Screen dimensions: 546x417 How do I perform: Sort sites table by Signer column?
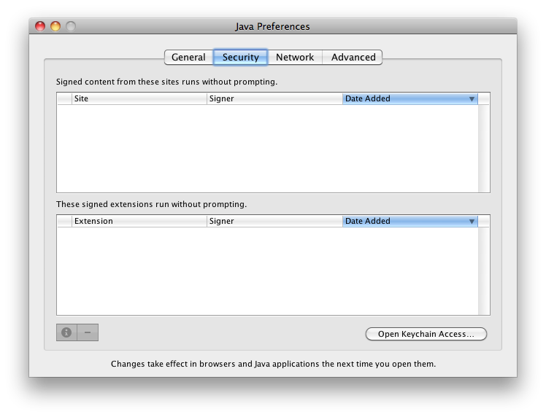tap(274, 98)
